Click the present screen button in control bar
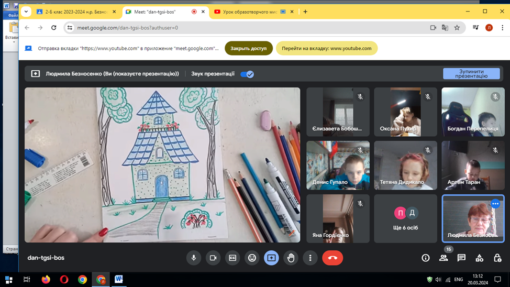 271,258
